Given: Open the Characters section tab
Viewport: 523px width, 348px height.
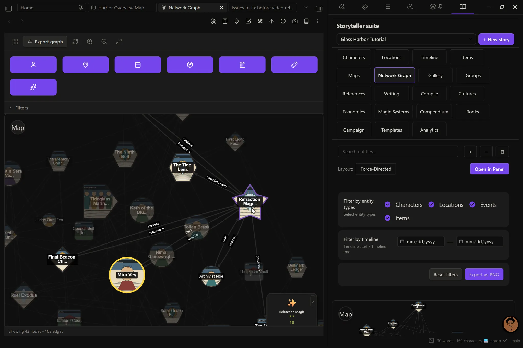Looking at the screenshot, I should point(354,57).
